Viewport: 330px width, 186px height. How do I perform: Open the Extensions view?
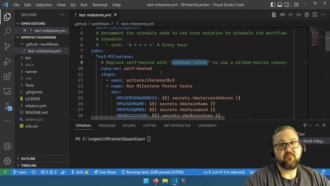click(7, 76)
